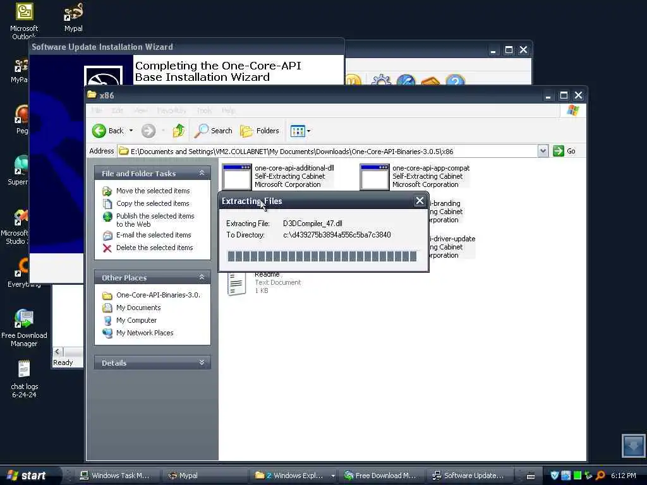Click the Windows flag logo in x86 window
Viewport: 647px width, 485px height.
click(x=572, y=111)
